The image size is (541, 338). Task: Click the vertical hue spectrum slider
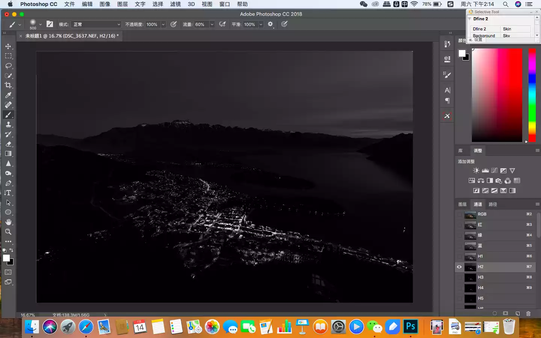(x=532, y=95)
